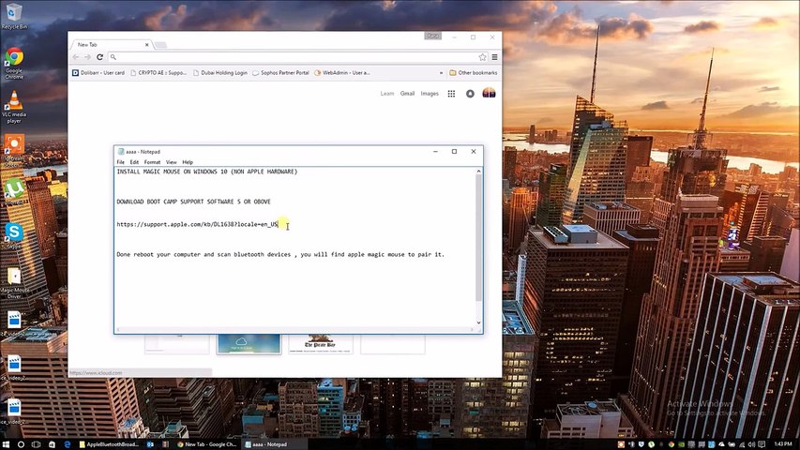Open the Notepad Edit menu

point(134,162)
